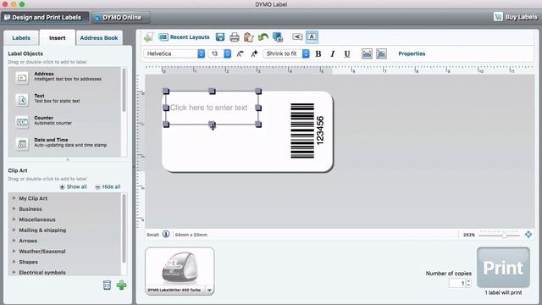Image resolution: width=542 pixels, height=305 pixels.
Task: Expand Miscellaneous clip art category
Action: click(x=14, y=219)
